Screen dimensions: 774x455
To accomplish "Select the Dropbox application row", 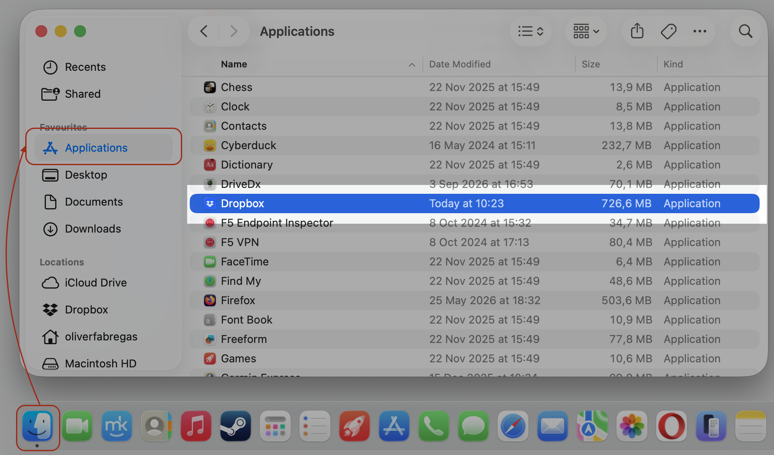I will click(474, 203).
